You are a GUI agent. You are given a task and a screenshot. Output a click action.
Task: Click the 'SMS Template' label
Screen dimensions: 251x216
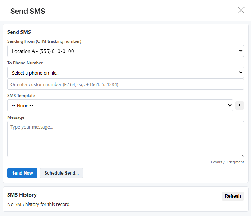tap(21, 96)
